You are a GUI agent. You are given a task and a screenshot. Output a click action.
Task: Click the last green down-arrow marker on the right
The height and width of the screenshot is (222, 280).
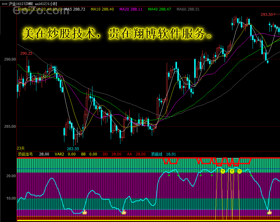pos(251,176)
